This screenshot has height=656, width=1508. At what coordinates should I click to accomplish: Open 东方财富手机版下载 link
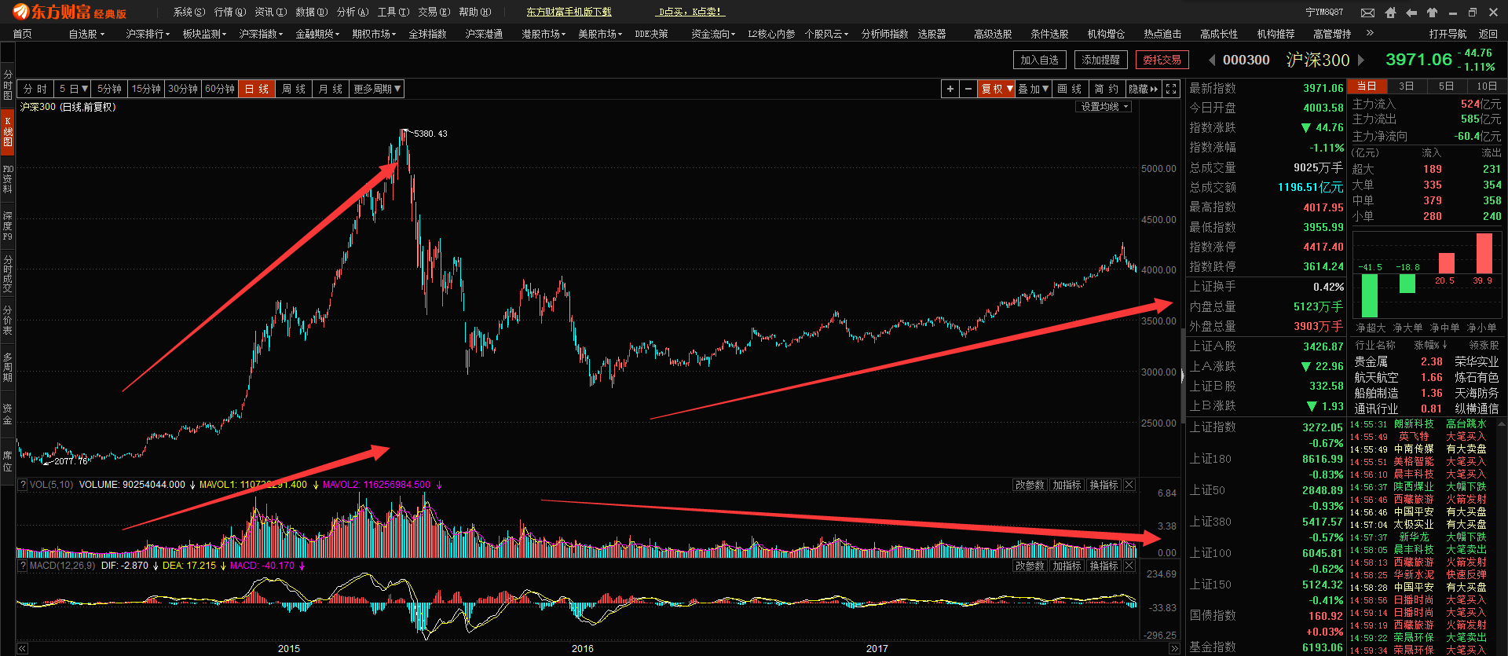[x=569, y=13]
